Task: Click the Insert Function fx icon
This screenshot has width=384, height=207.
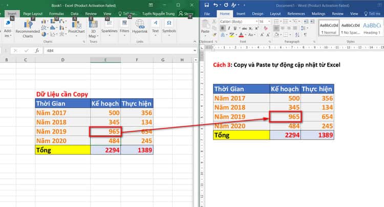Action: pos(37,51)
